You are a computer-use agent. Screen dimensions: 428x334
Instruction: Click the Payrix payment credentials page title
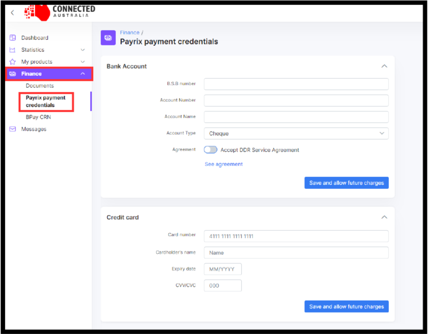(169, 41)
